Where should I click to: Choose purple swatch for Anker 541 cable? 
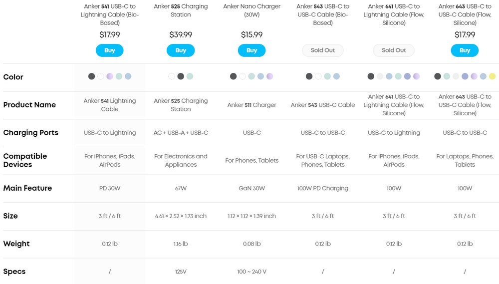click(x=110, y=76)
